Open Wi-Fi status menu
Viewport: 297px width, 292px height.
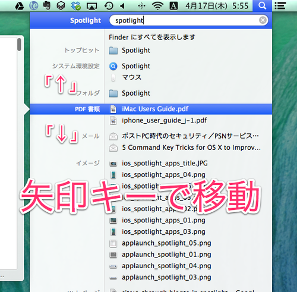(157, 6)
